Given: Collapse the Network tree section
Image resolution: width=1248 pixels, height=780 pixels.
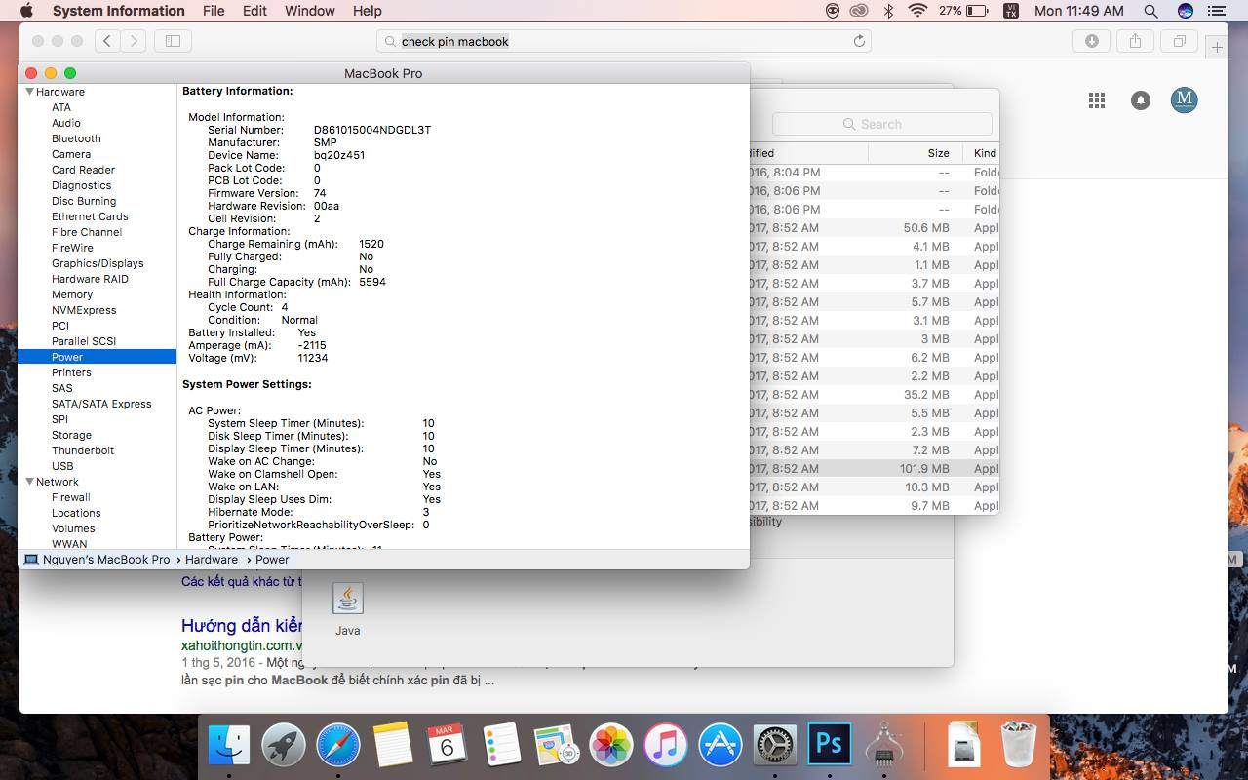Looking at the screenshot, I should [x=29, y=482].
